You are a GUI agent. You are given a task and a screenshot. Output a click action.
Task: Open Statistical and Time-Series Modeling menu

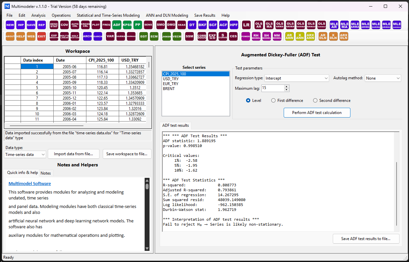point(108,15)
